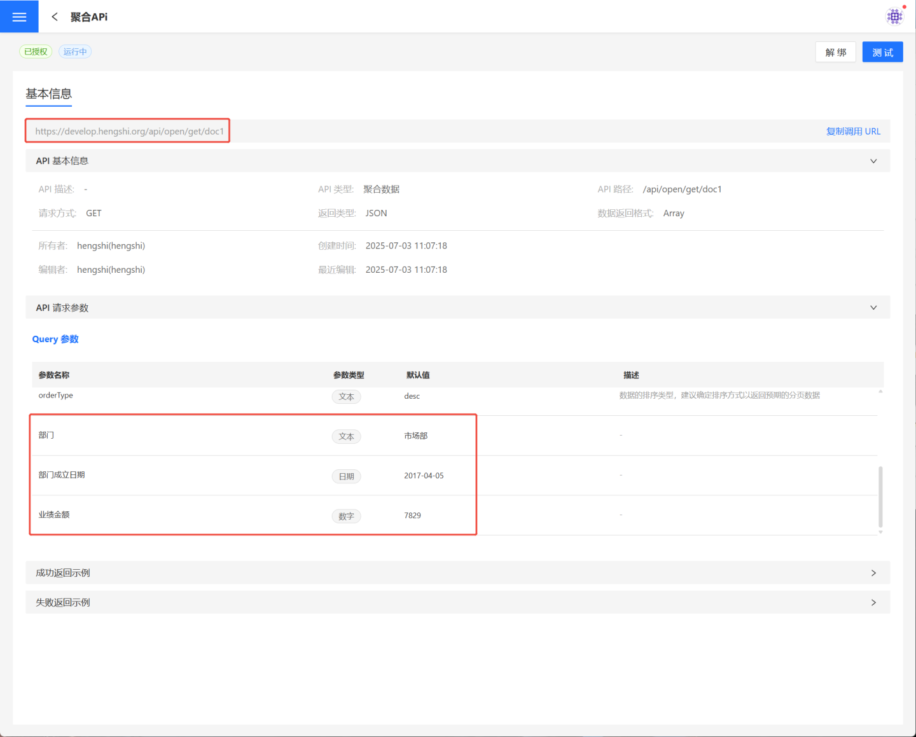Go back using the left arrow
Screen dimensions: 916x737
[x=55, y=17]
